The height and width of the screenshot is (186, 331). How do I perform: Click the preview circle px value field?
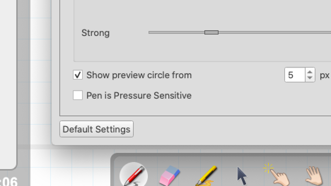tap(295, 75)
